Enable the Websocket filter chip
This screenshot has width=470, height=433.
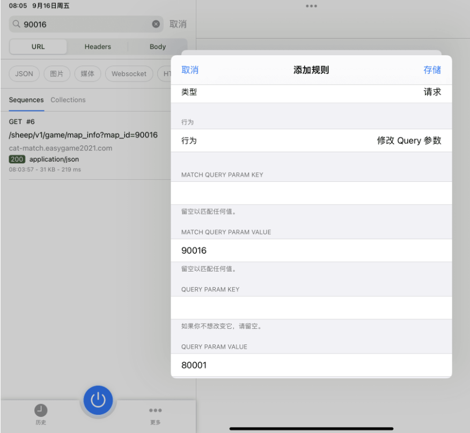pos(129,74)
